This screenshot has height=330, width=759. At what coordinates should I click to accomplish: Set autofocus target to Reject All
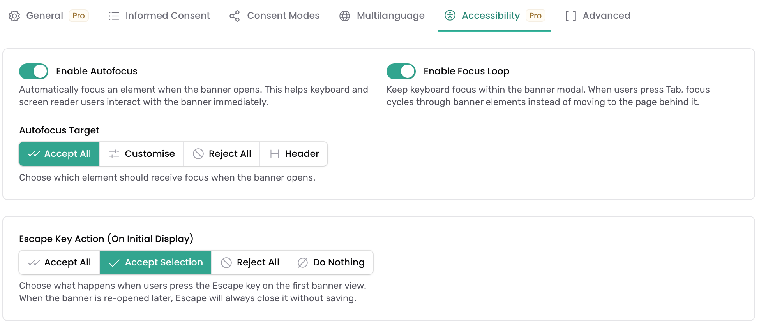click(222, 154)
